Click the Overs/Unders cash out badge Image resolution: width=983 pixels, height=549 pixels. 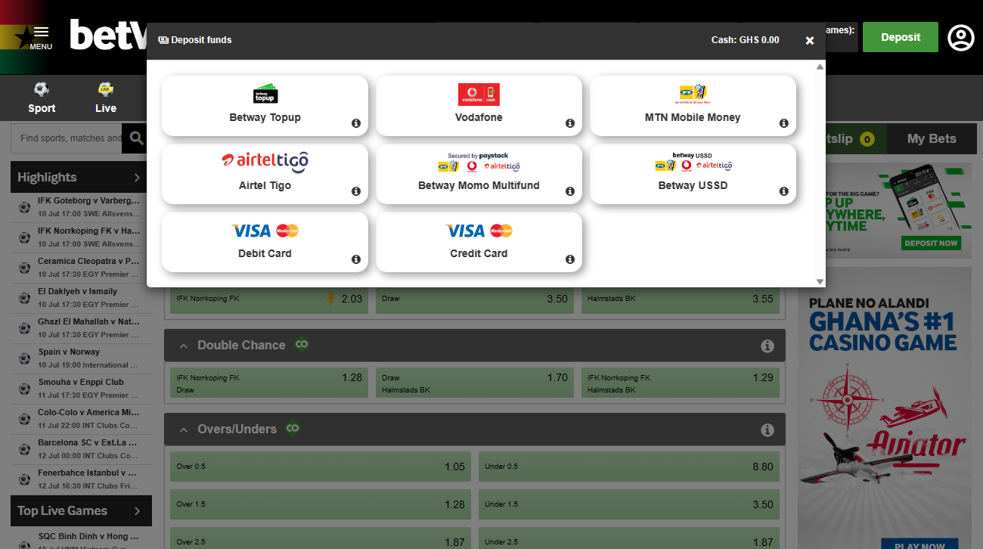(x=293, y=428)
